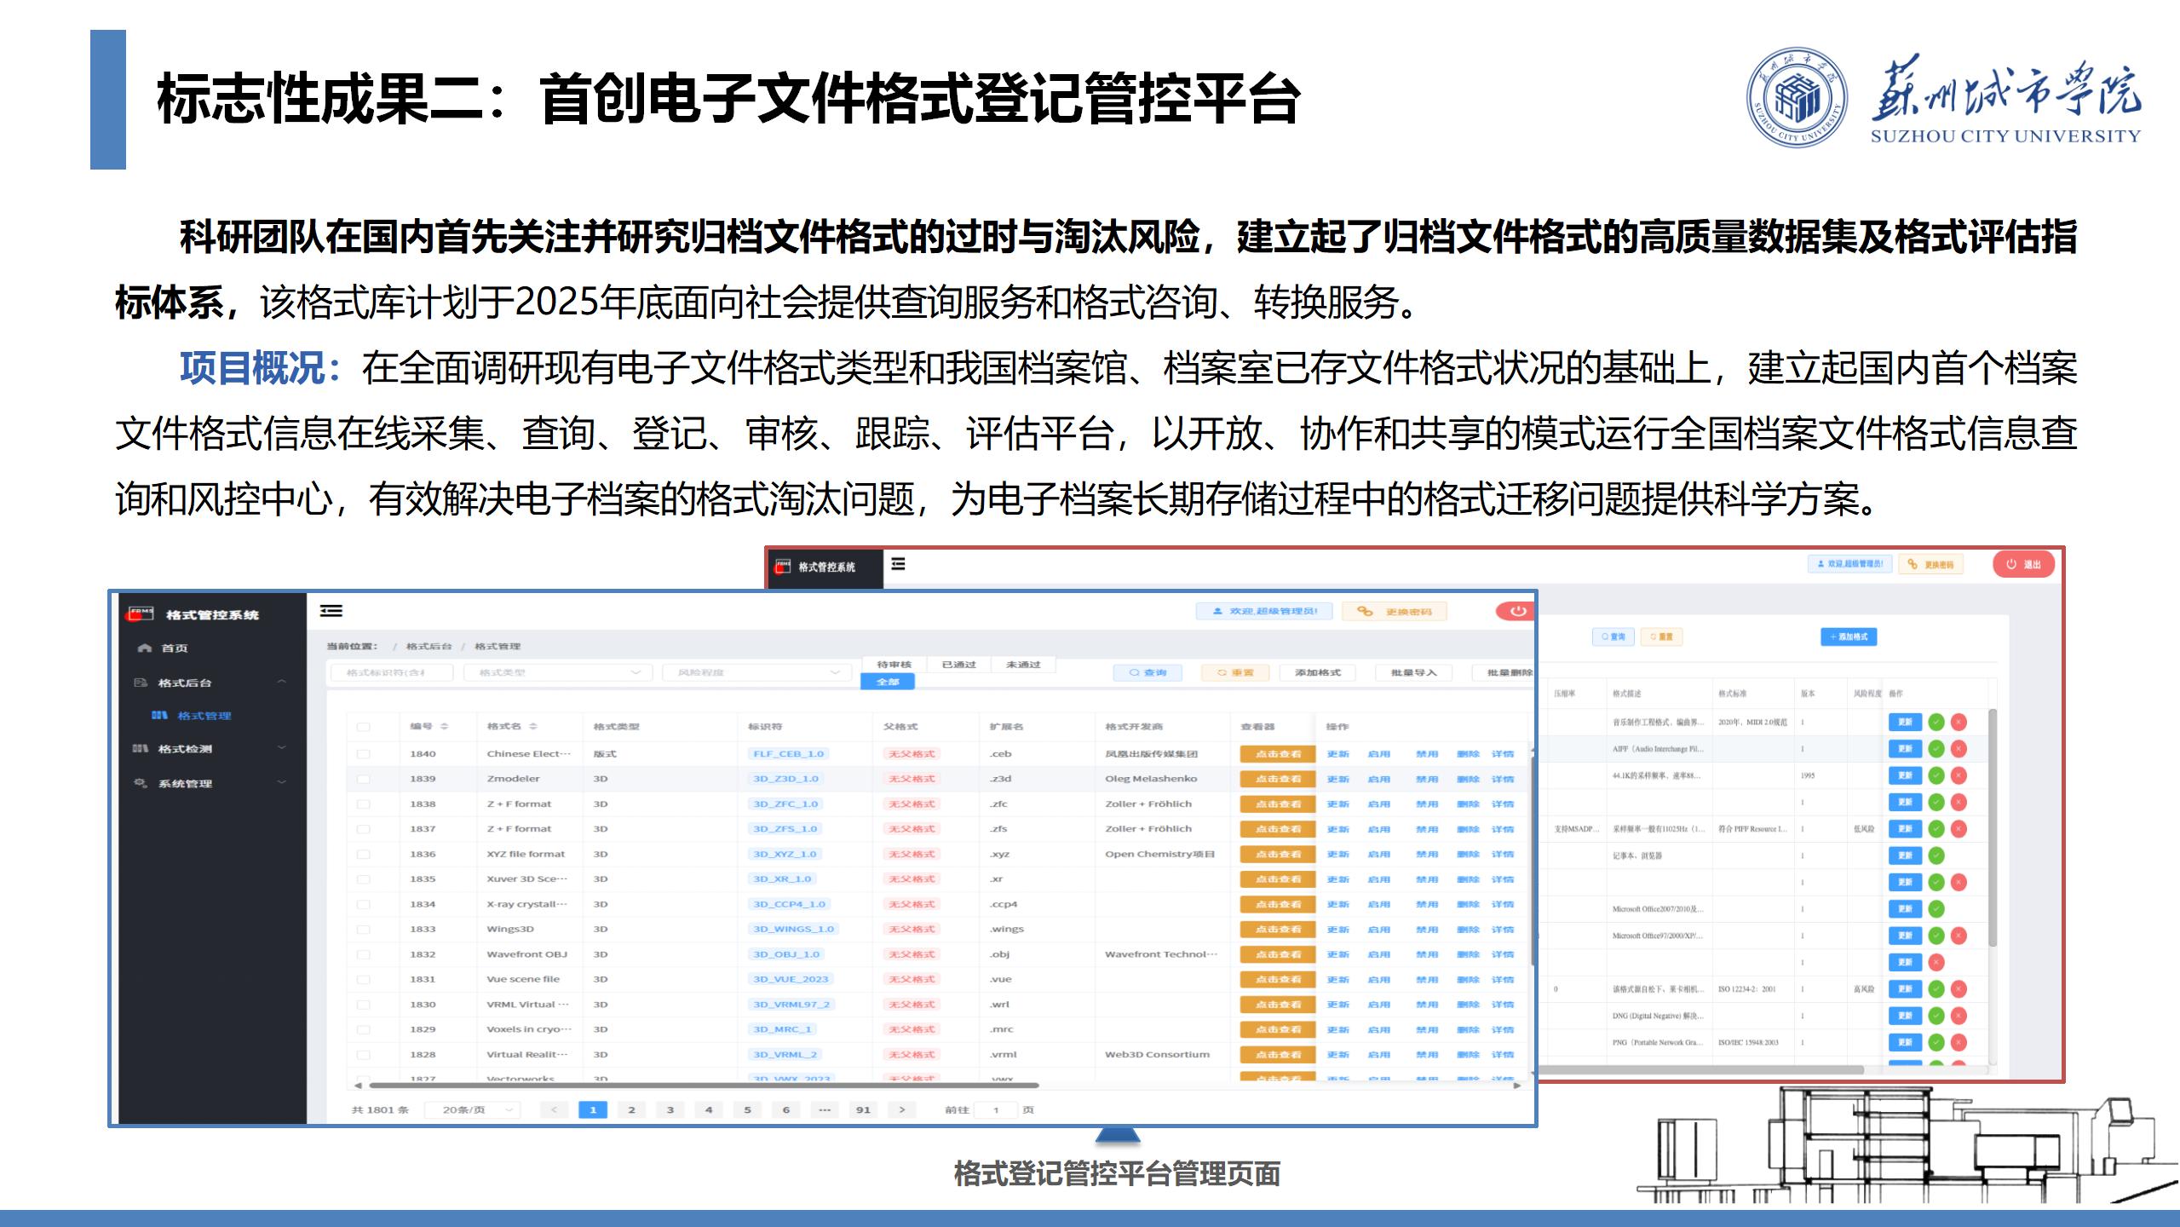Open the 风险程度 dropdown filter
The width and height of the screenshot is (2180, 1227).
point(756,673)
